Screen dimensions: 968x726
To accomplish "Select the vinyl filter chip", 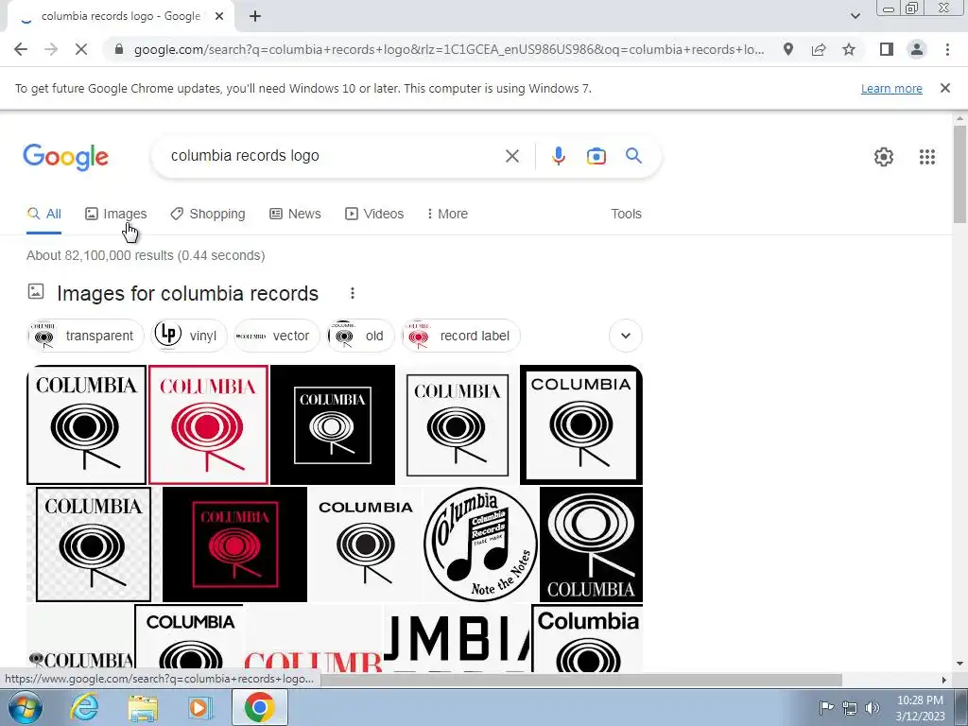I will [188, 336].
